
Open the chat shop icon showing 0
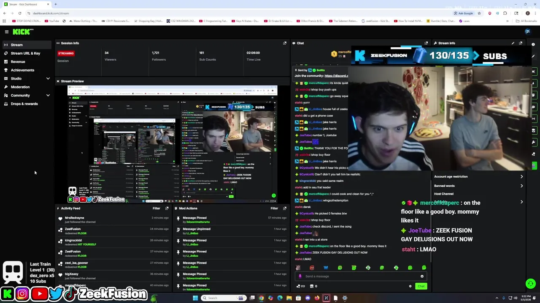coord(313,286)
